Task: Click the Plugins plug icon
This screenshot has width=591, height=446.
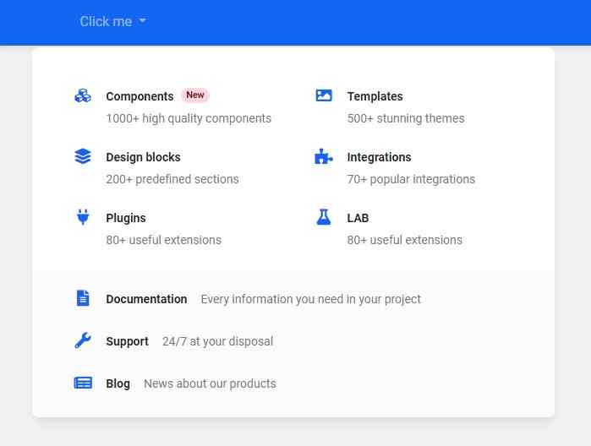Action: [x=83, y=217]
